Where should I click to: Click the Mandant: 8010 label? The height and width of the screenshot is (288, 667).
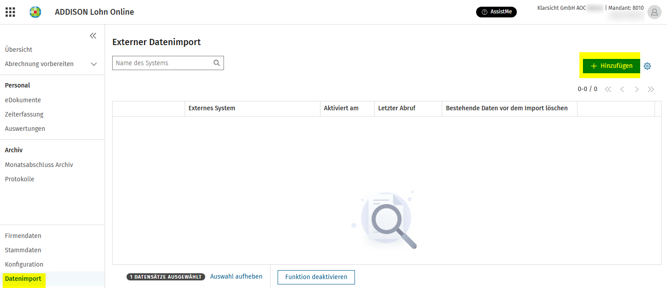click(626, 8)
